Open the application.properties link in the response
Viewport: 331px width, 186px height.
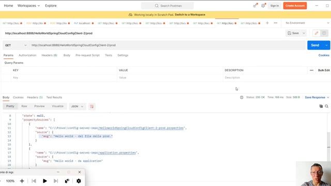click(x=117, y=153)
